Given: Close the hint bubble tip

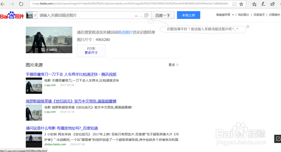Looking at the screenshot, I should point(248,27).
